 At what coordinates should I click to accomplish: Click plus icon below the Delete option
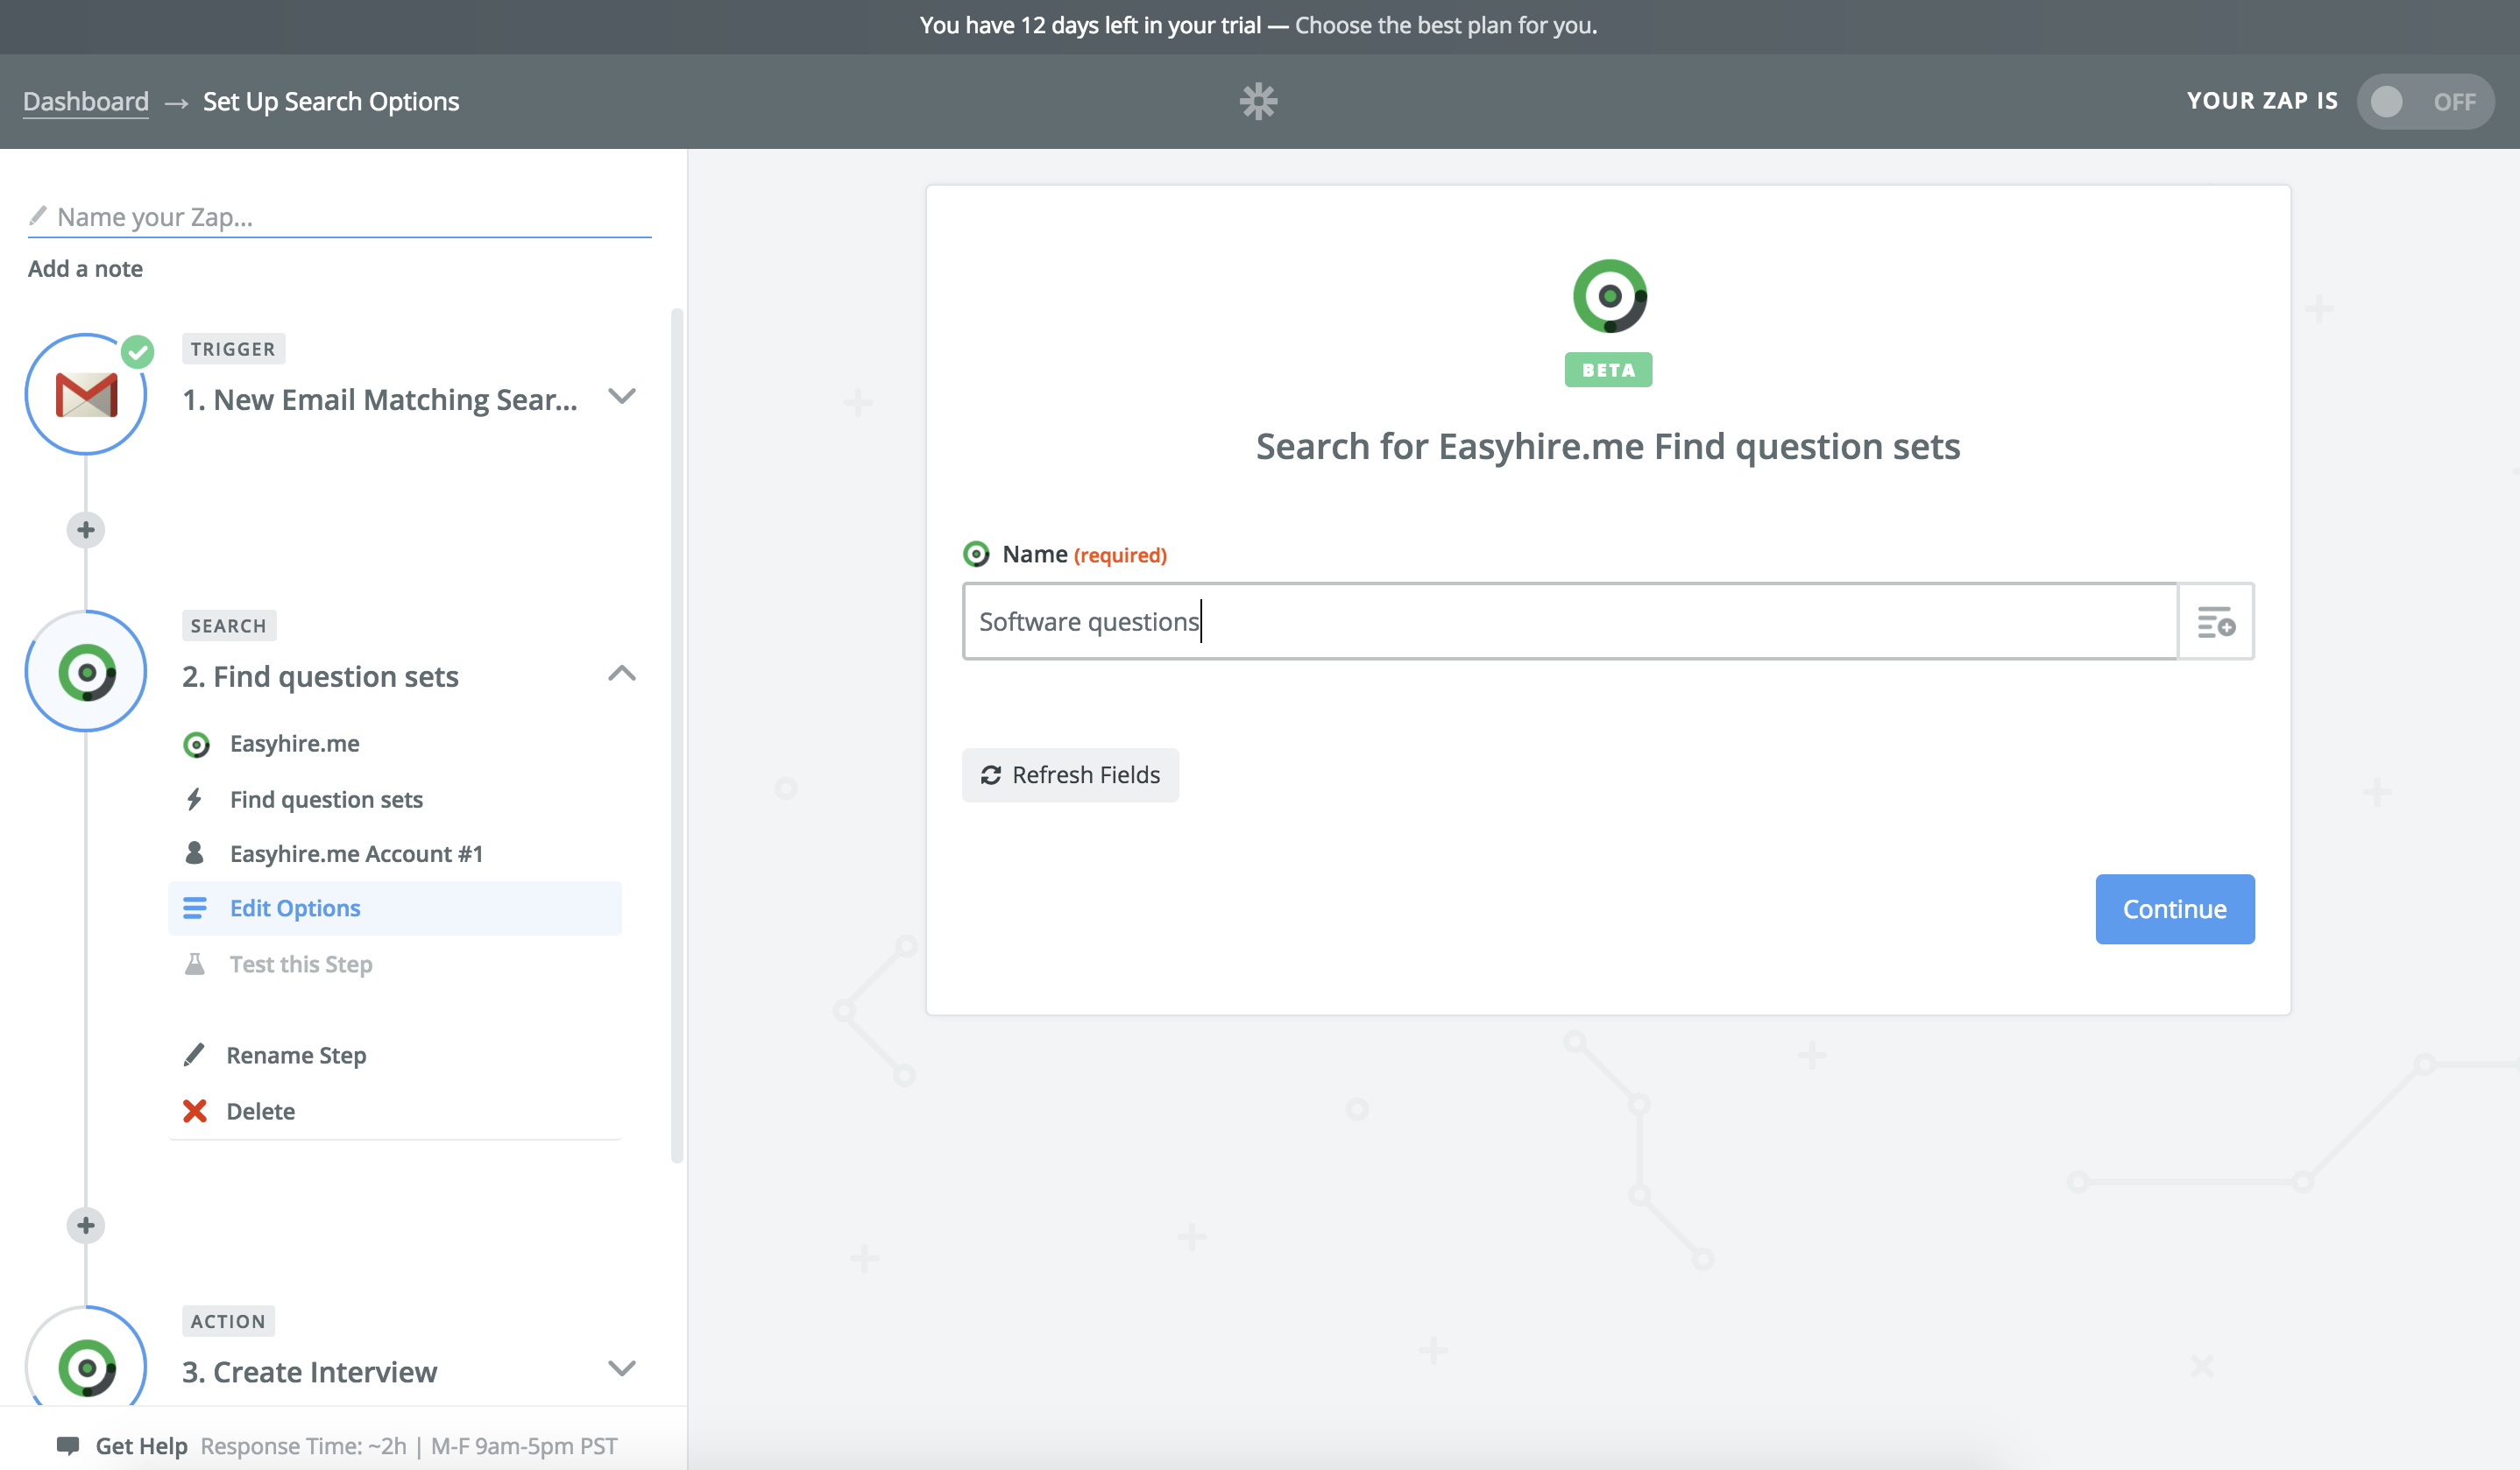coord(86,1225)
